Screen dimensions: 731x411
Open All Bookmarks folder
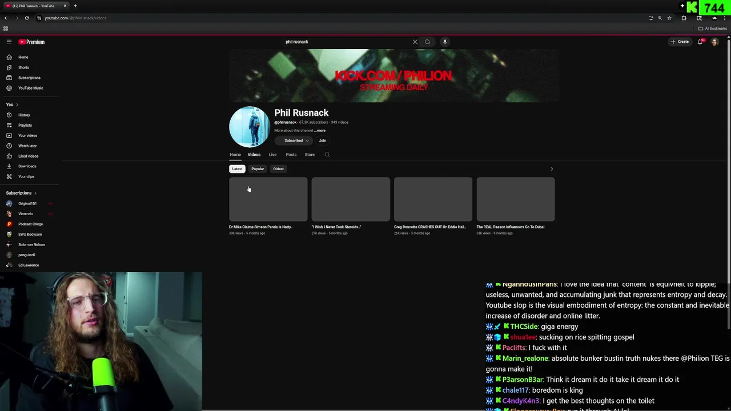pyautogui.click(x=712, y=29)
